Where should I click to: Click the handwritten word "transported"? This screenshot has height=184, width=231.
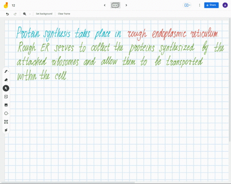184,61
